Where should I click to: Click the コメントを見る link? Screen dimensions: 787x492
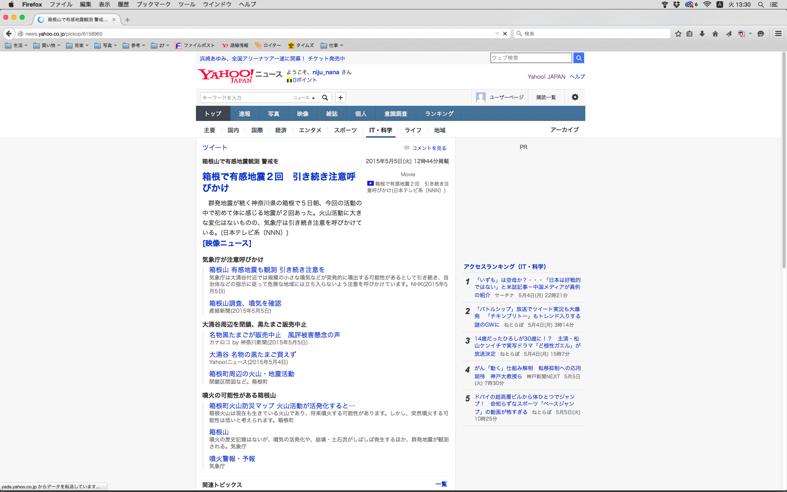[429, 148]
